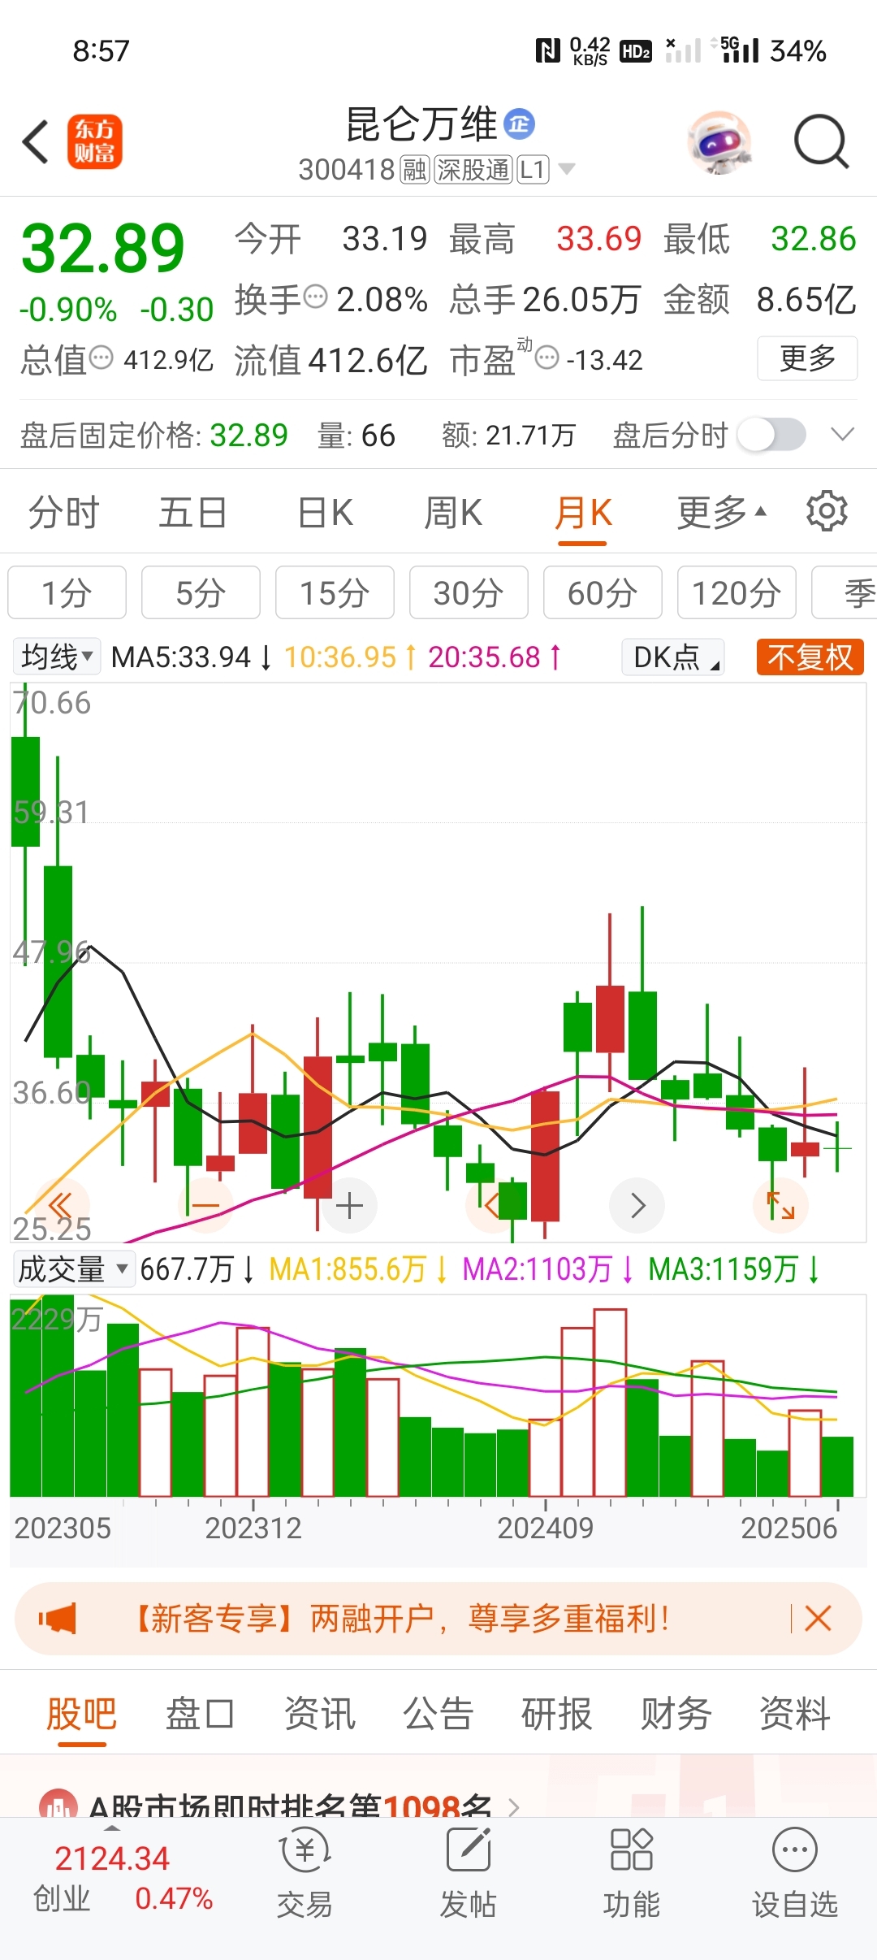Tap the 202312 date axis marker
Image resolution: width=877 pixels, height=1960 pixels.
(253, 1528)
